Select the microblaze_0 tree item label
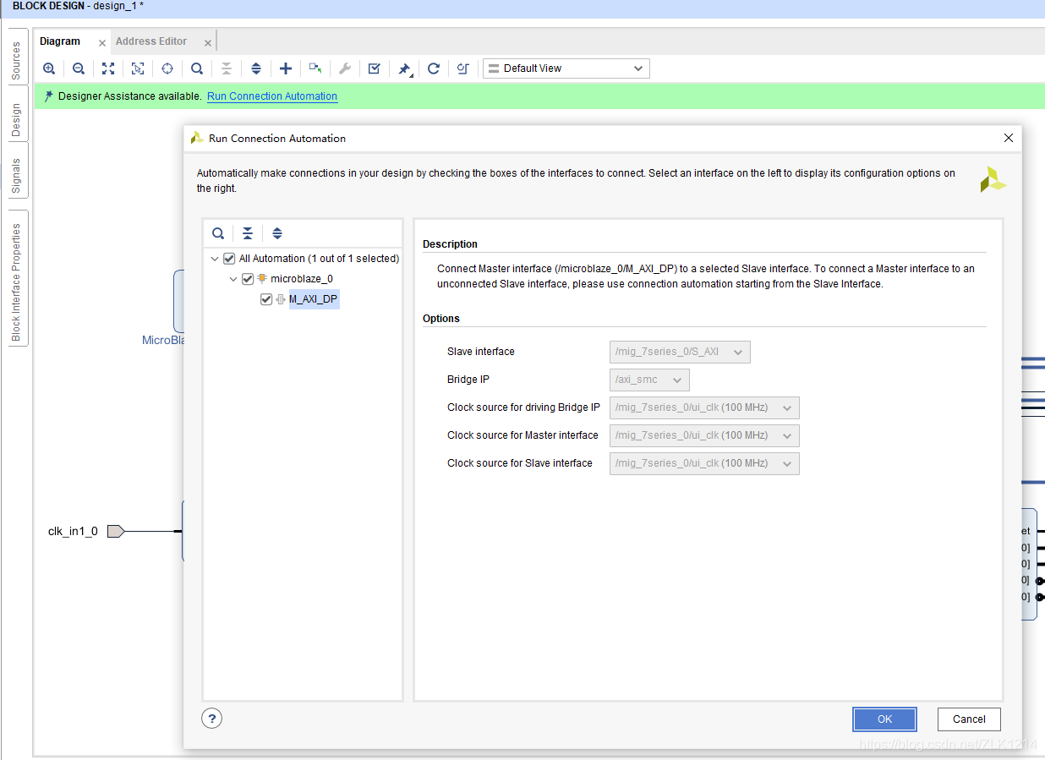This screenshot has width=1045, height=760. pyautogui.click(x=302, y=279)
